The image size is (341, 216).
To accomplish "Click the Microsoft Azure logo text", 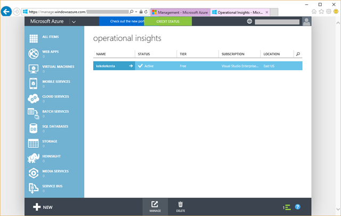I will point(47,21).
